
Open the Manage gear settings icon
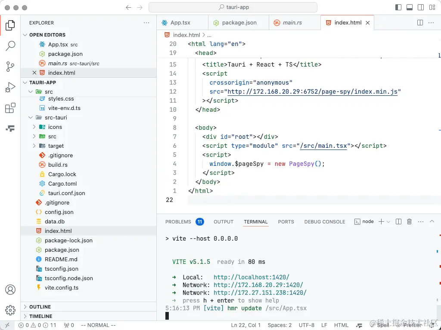point(10,310)
